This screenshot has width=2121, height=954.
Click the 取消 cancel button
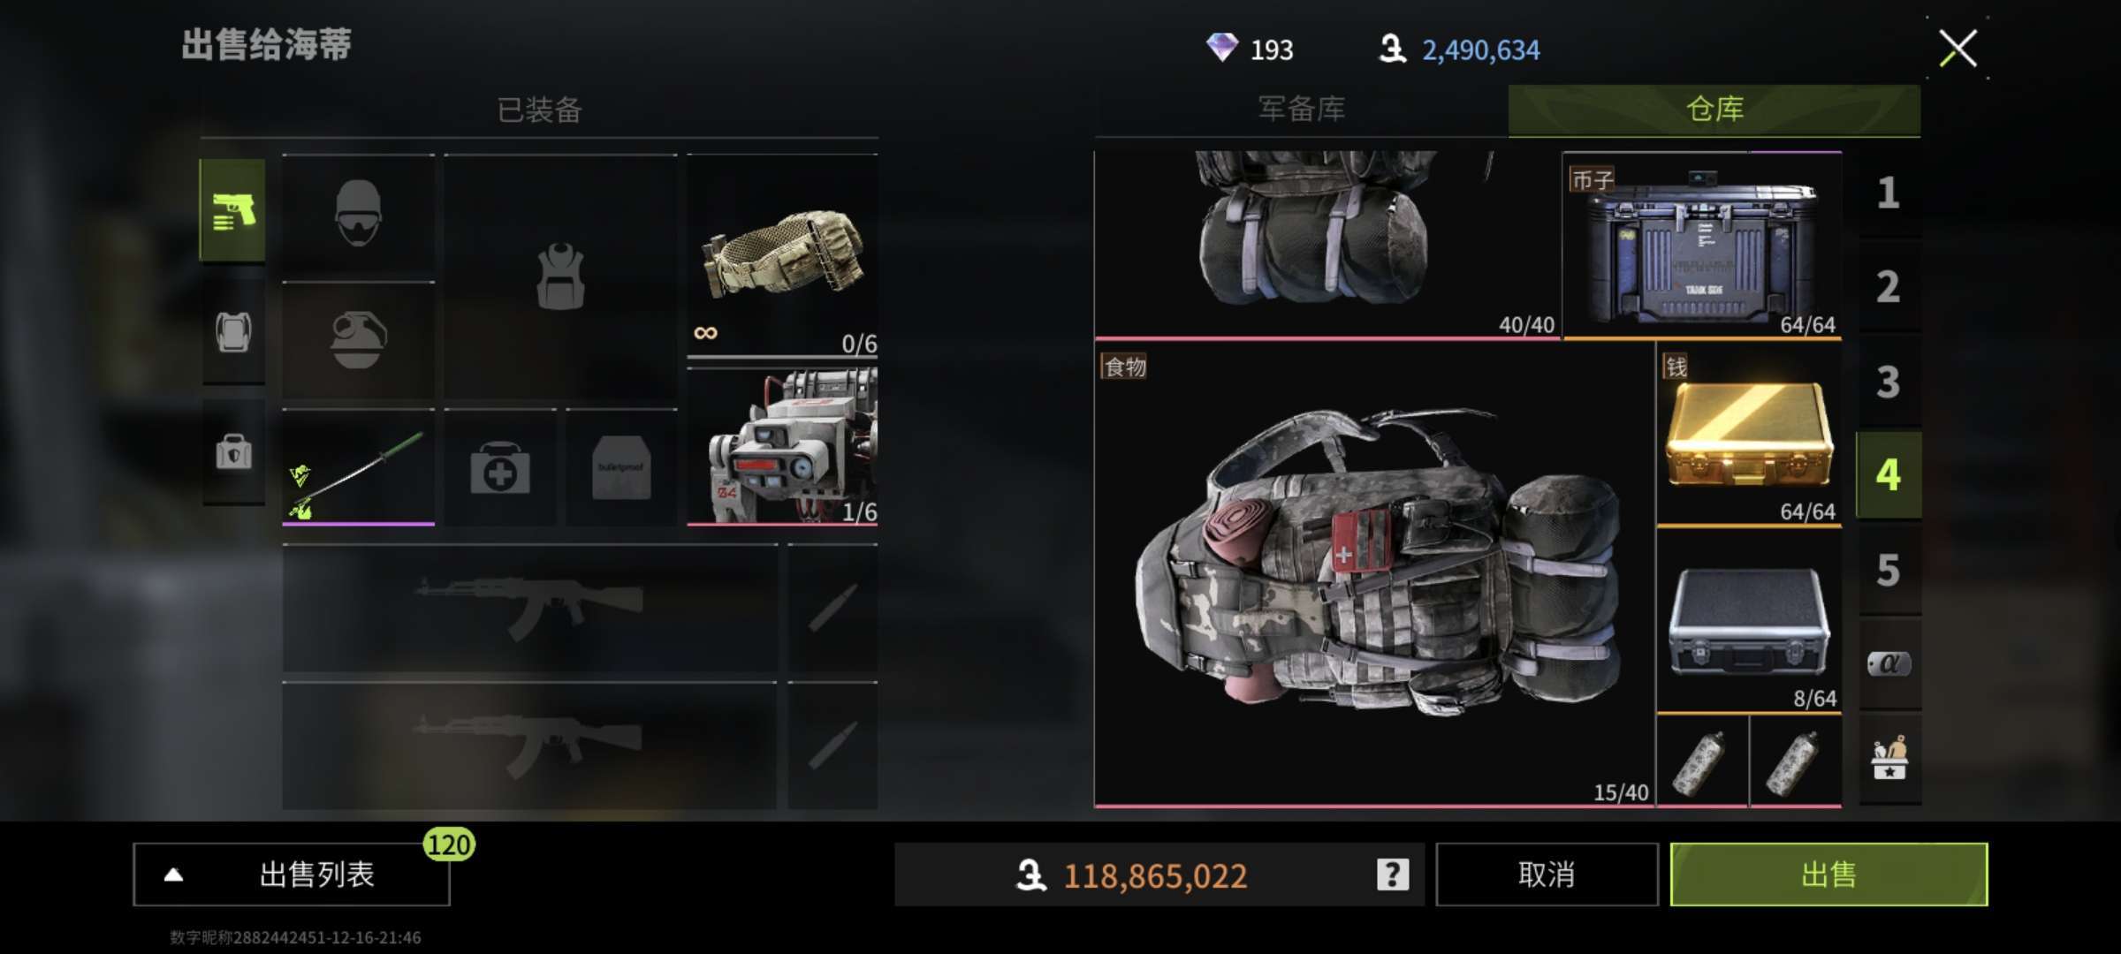pos(1547,874)
